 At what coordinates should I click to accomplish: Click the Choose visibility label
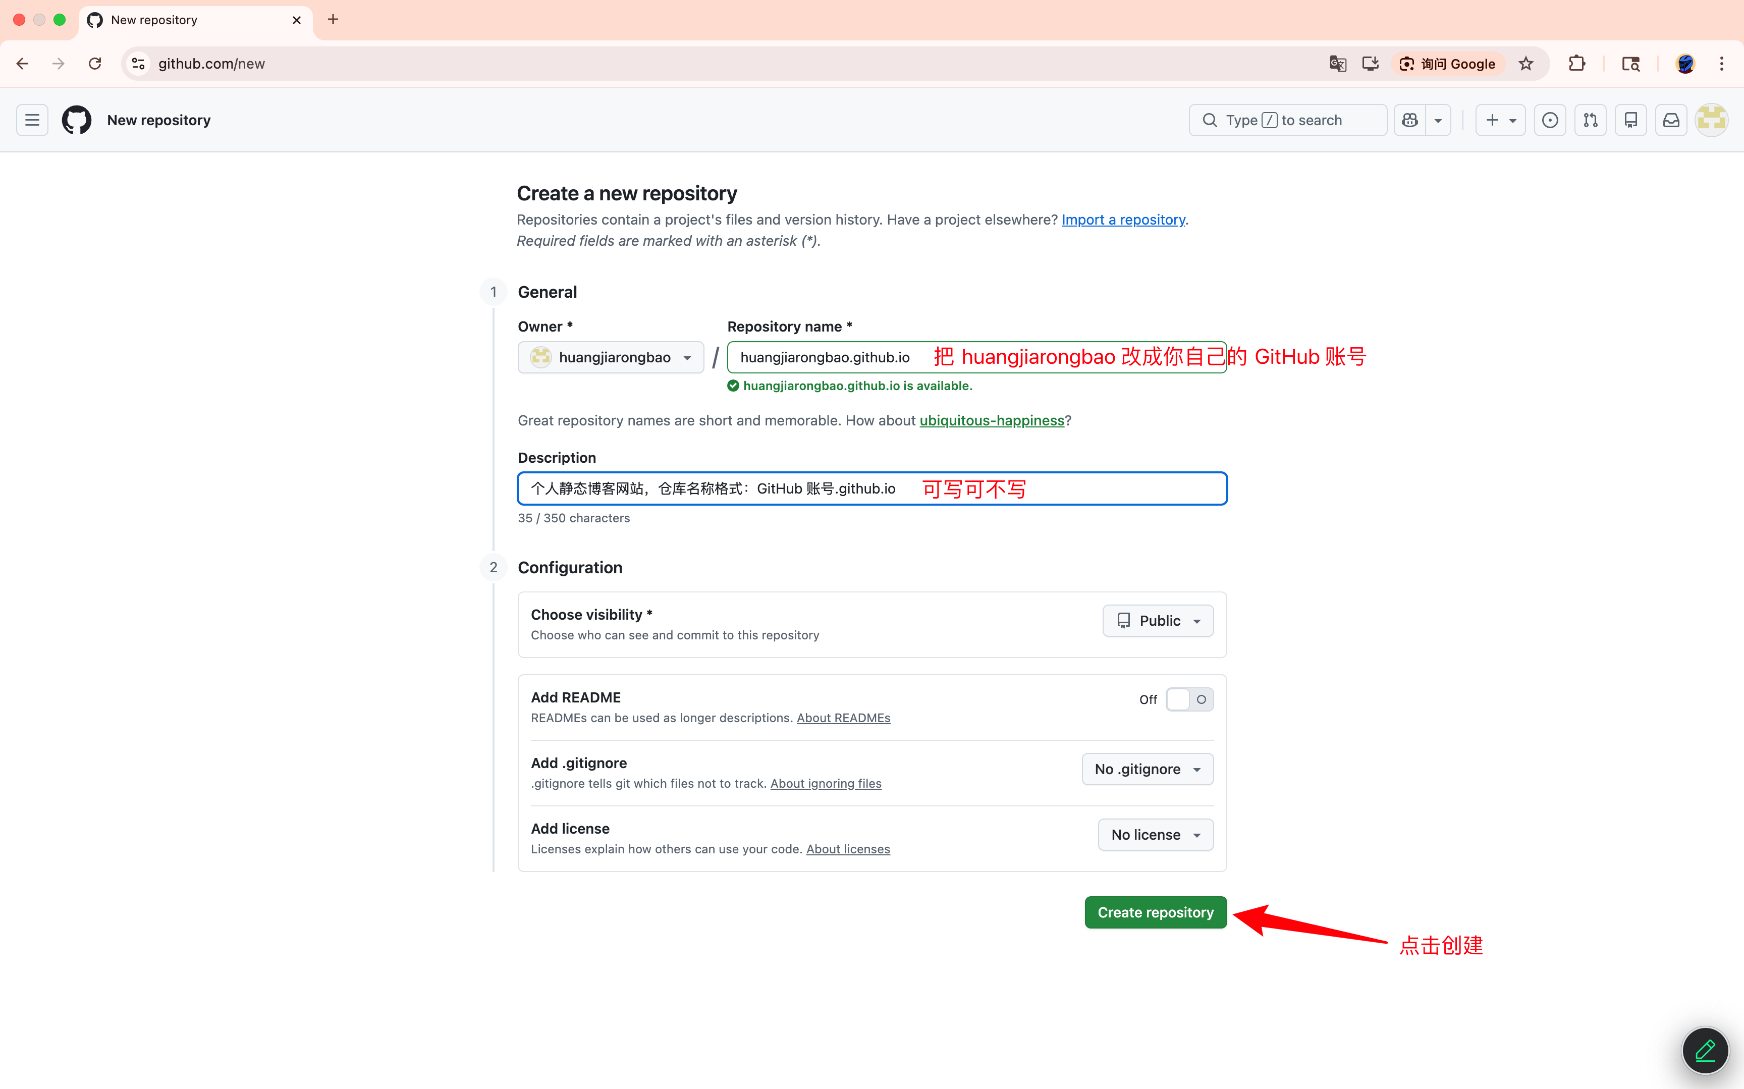click(591, 614)
